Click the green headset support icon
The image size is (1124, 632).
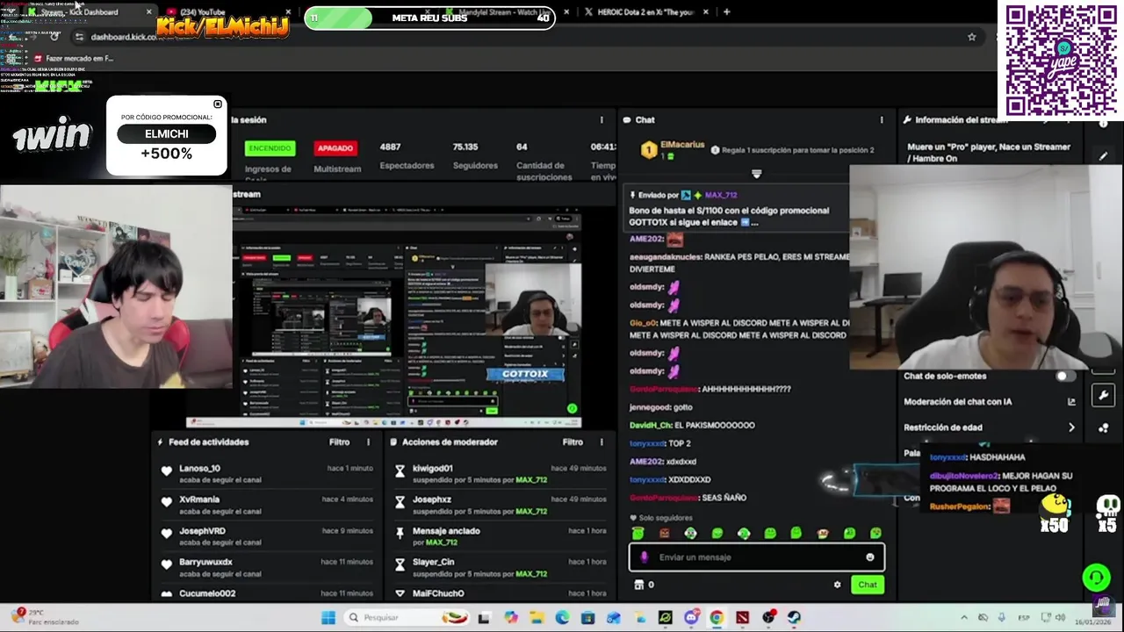[x=1095, y=577]
